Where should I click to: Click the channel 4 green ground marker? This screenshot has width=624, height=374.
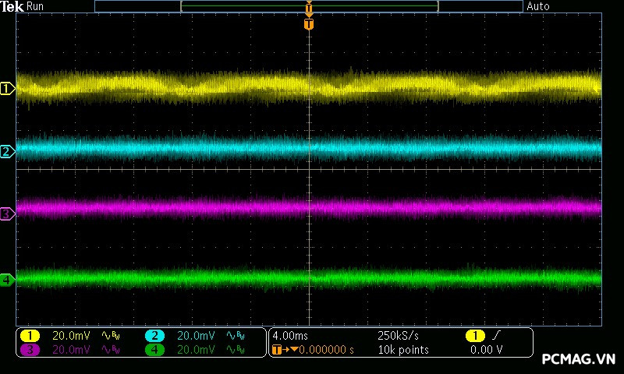click(x=7, y=279)
